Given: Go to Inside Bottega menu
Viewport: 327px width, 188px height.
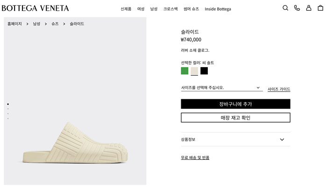Looking at the screenshot, I should point(218,9).
